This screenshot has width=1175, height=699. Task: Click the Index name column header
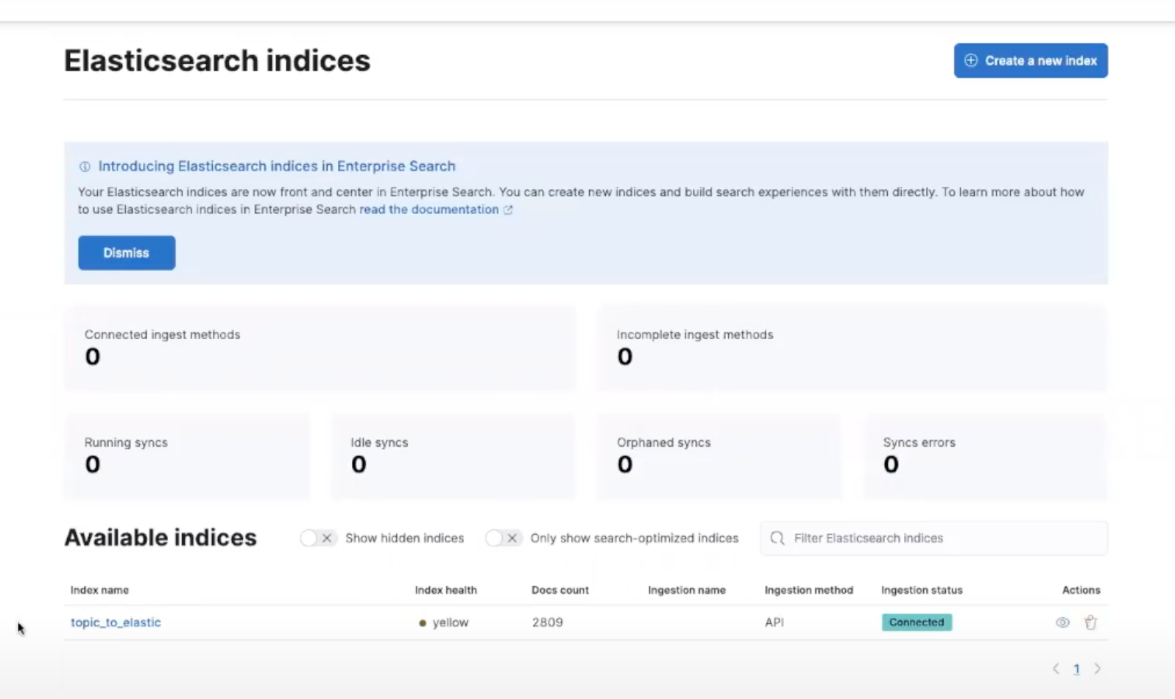[99, 590]
